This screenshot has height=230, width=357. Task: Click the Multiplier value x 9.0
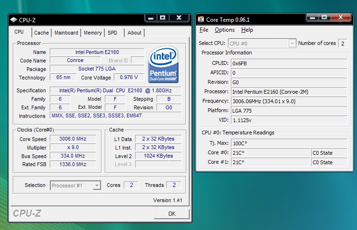click(x=73, y=148)
